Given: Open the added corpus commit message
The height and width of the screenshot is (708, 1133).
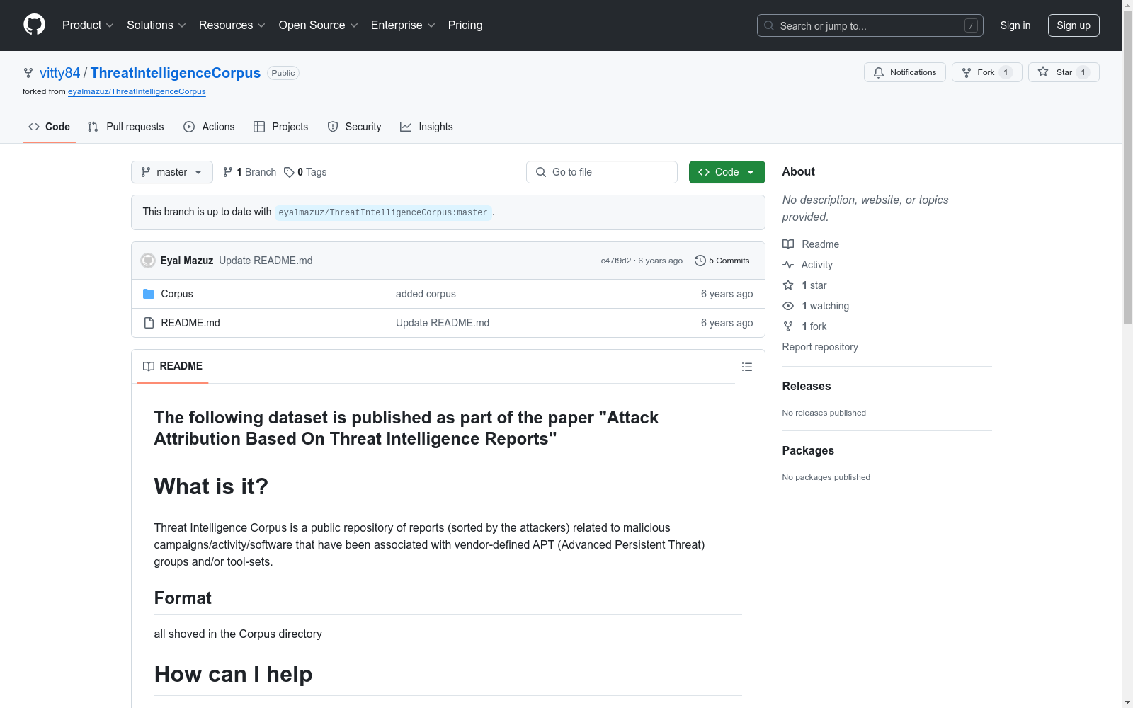Looking at the screenshot, I should tap(426, 294).
